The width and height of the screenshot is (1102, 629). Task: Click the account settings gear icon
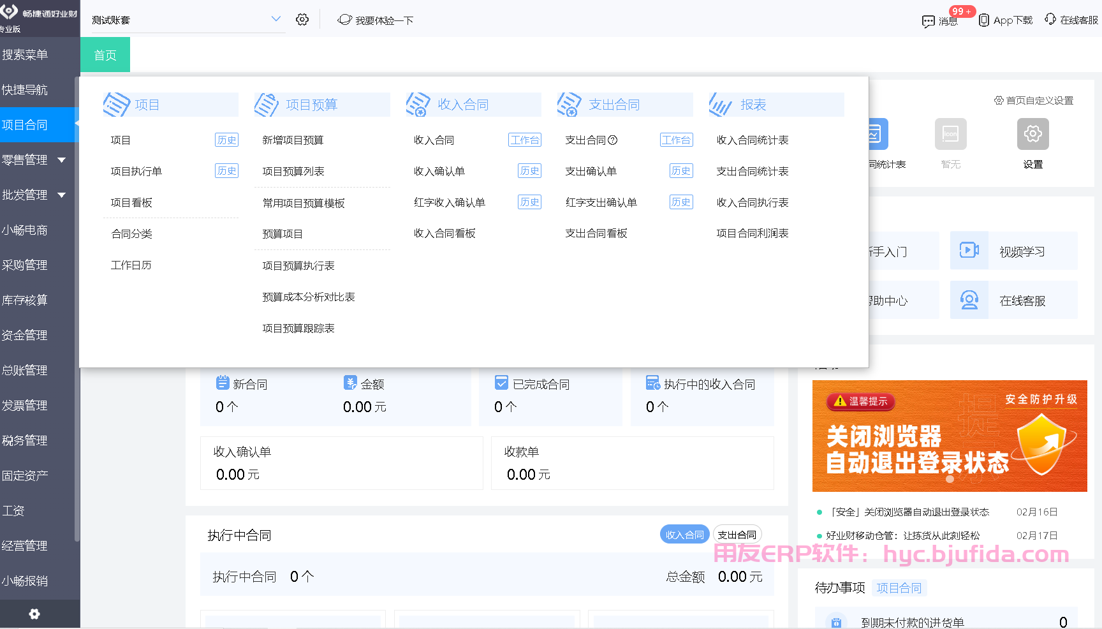click(x=302, y=20)
